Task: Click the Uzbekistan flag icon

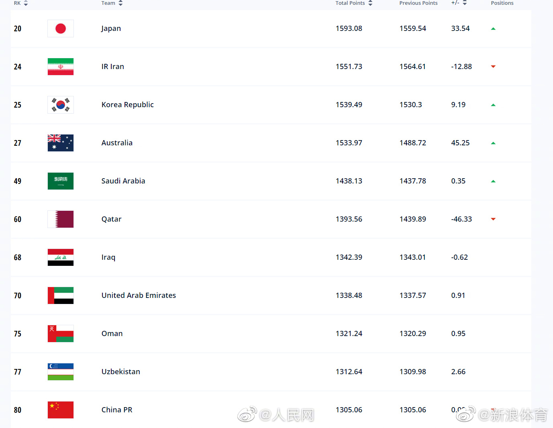Action: point(61,372)
